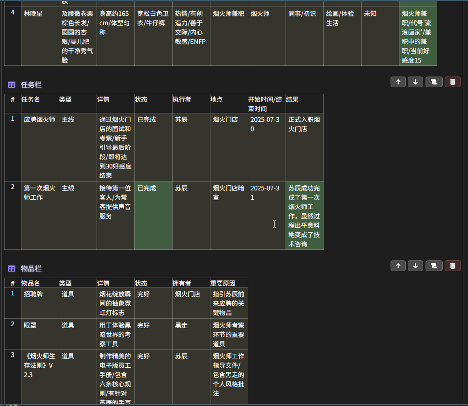Delete the 物品栏 table with trash icon
Image resolution: width=468 pixels, height=406 pixels.
453,266
